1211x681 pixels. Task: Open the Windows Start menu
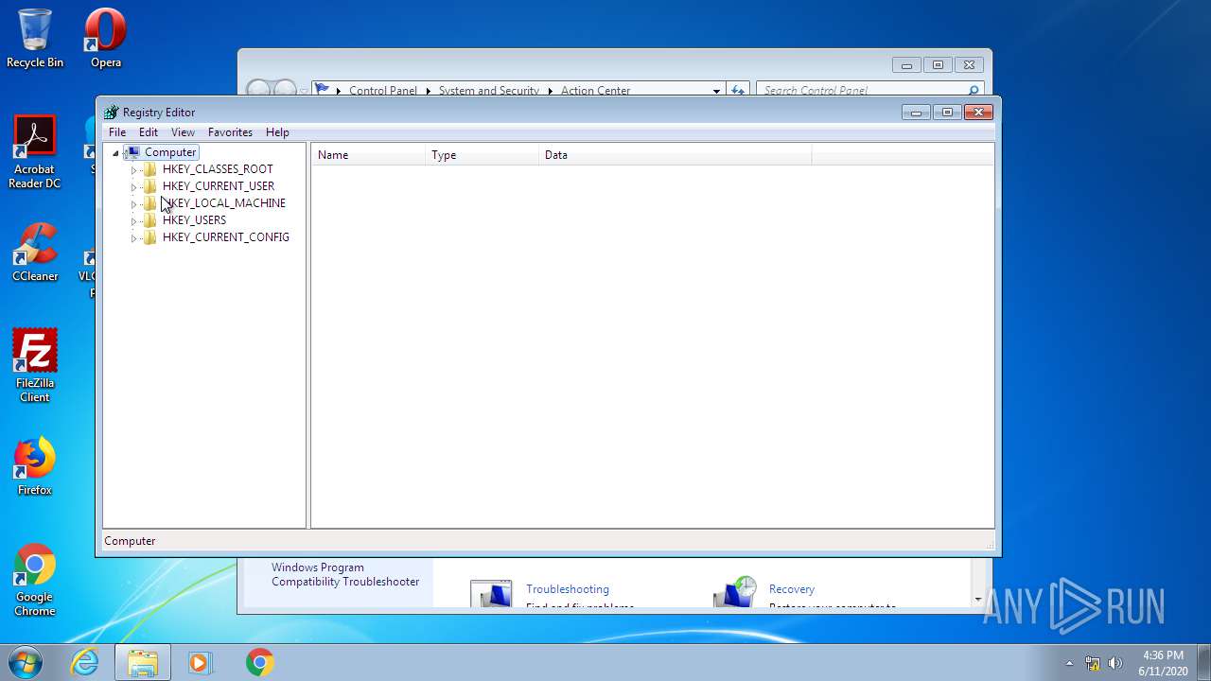click(26, 662)
